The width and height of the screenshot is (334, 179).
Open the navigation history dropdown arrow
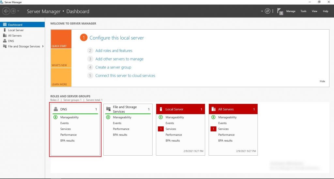[18, 11]
